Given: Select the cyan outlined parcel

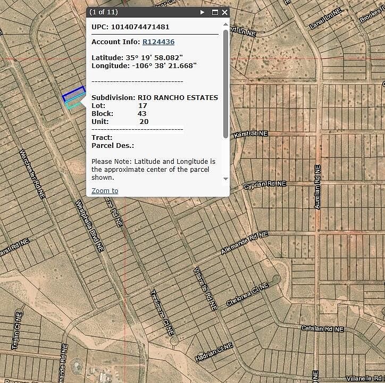Looking at the screenshot, I should click(74, 103).
